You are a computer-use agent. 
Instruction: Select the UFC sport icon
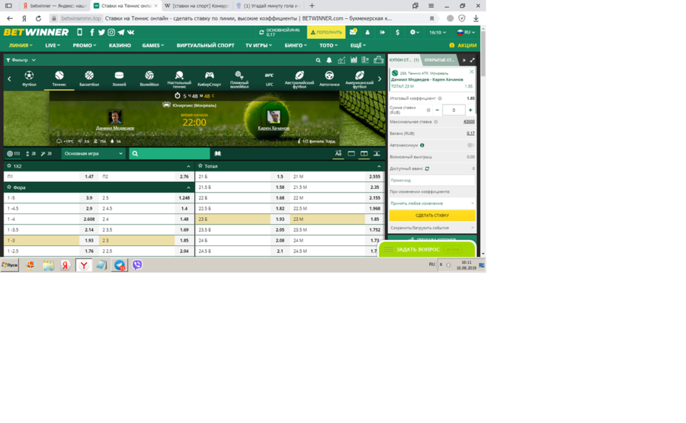269,79
